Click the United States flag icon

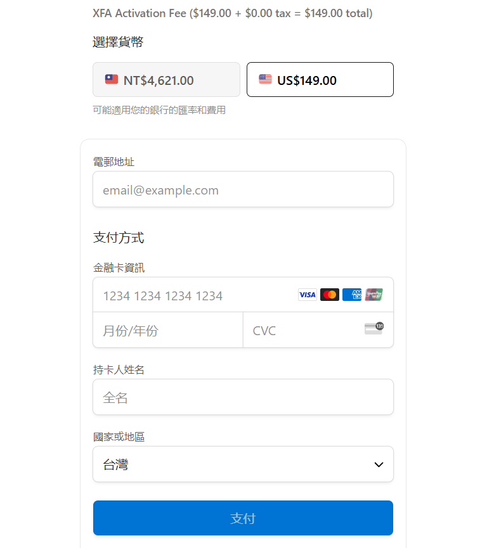click(x=265, y=79)
